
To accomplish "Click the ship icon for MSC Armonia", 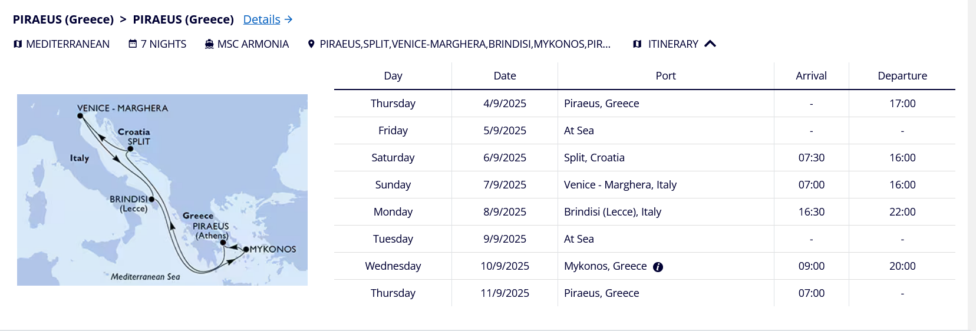I will click(209, 44).
